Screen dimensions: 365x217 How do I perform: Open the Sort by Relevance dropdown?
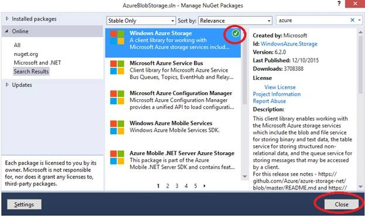(x=235, y=20)
